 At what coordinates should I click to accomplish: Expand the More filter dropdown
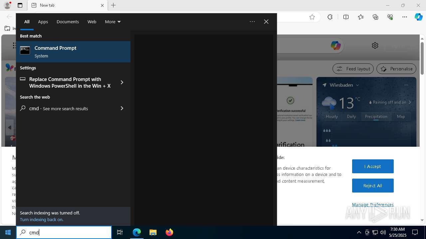112,22
